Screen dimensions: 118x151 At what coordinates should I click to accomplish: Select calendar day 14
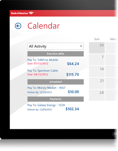[97, 71]
